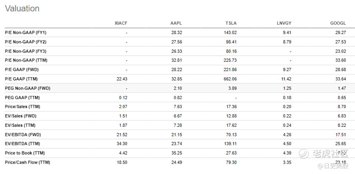This screenshot has width=355, height=174.
Task: Open the LNVGY ticker header
Action: point(284,23)
